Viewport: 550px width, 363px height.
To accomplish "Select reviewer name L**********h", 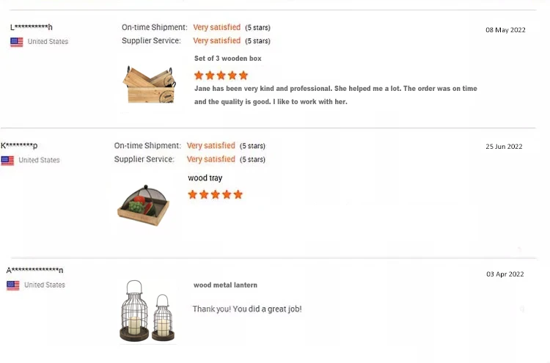I will (32, 28).
